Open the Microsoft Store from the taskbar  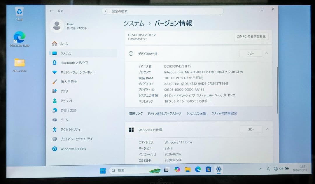point(209,169)
